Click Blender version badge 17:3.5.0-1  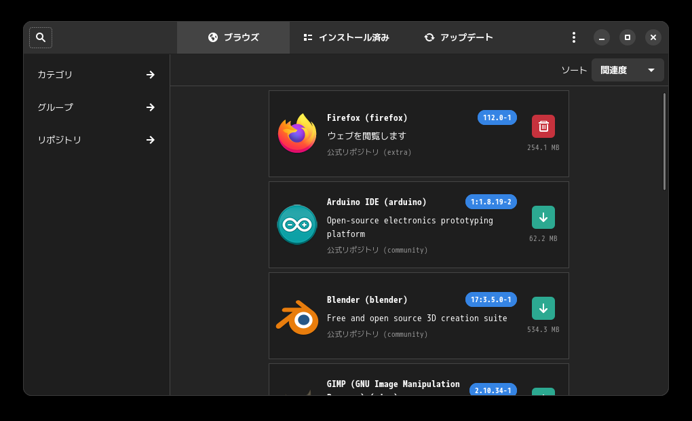(x=491, y=299)
